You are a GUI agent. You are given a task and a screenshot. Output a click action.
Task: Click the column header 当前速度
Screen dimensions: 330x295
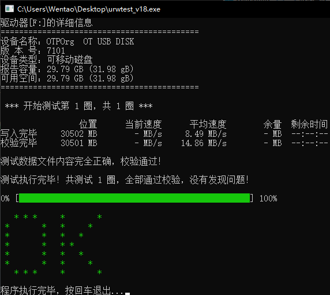coord(144,124)
